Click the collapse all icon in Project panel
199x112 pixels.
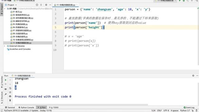click(41, 5)
